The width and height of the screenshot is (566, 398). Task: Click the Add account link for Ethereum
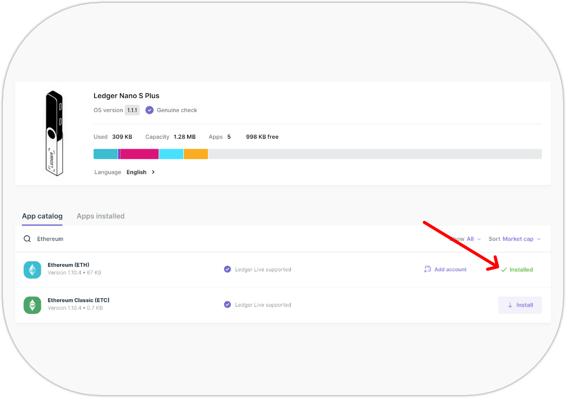(x=446, y=270)
